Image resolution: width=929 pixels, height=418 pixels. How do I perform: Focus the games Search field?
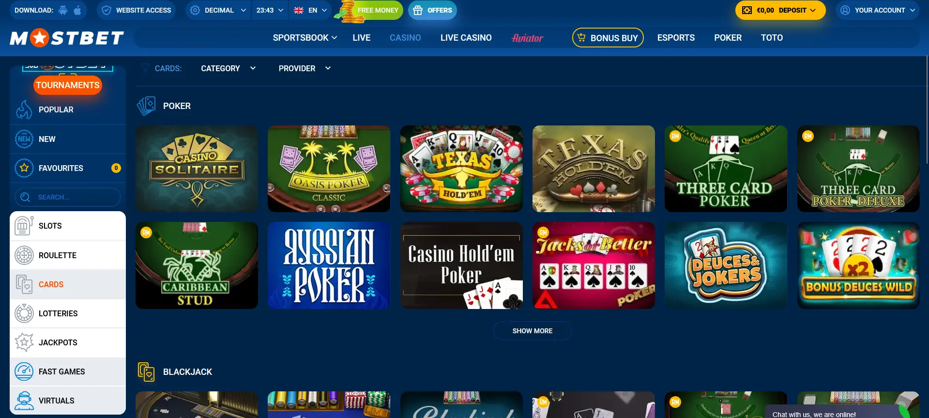click(68, 197)
